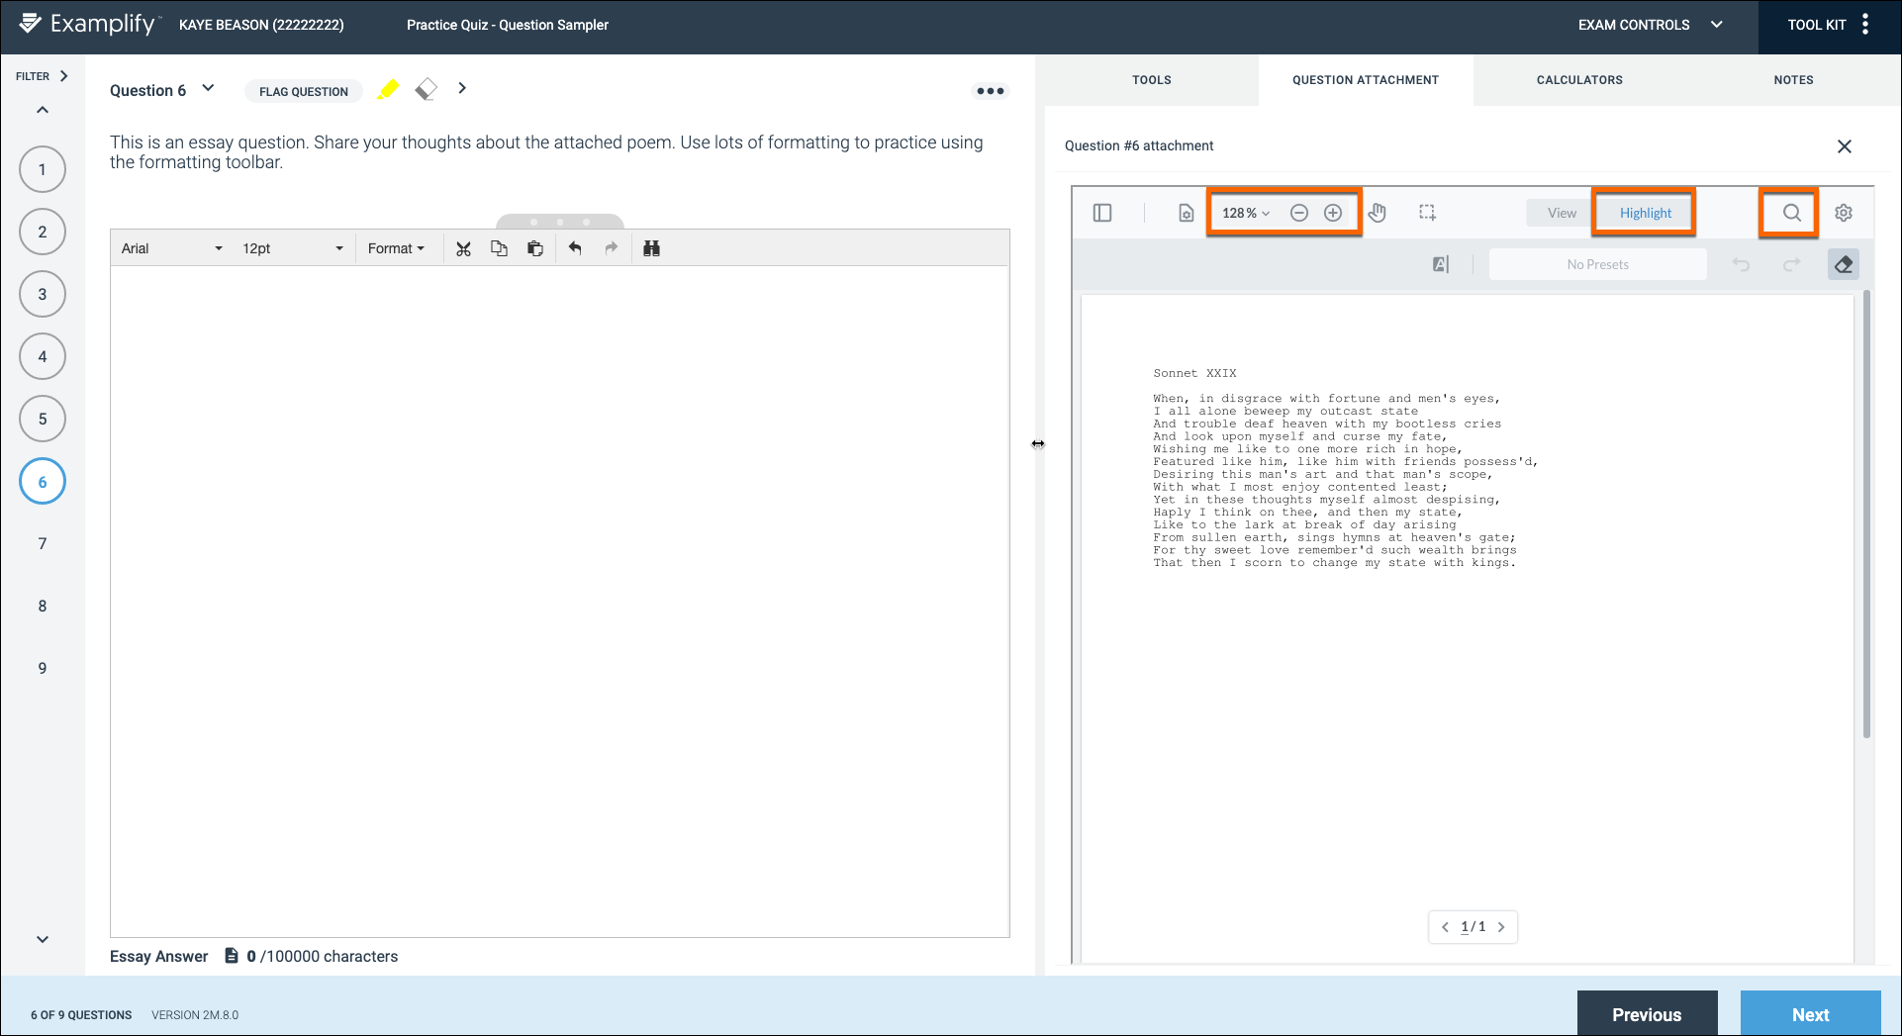Open the attachment search magnifier

[1792, 213]
